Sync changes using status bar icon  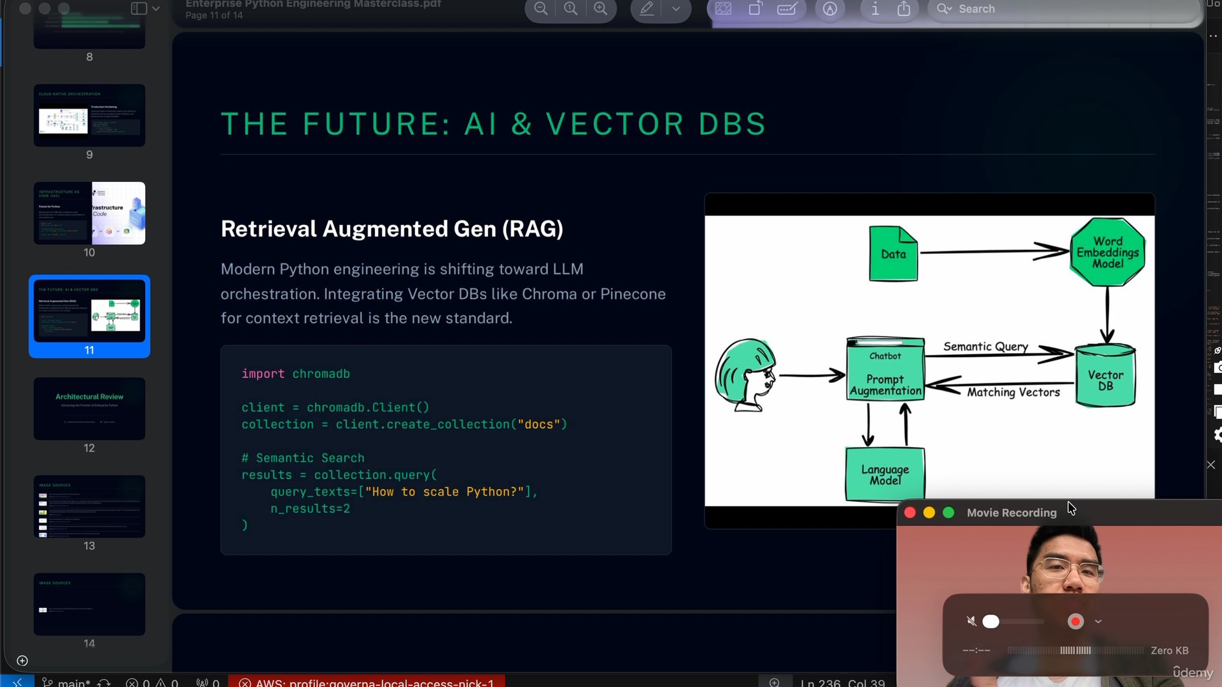click(104, 682)
